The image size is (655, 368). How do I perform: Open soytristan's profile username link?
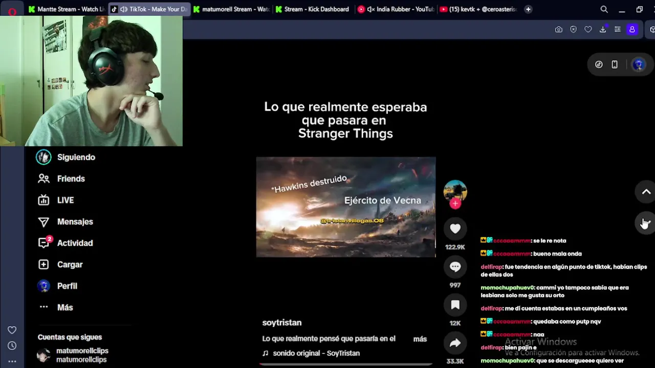[x=281, y=323]
